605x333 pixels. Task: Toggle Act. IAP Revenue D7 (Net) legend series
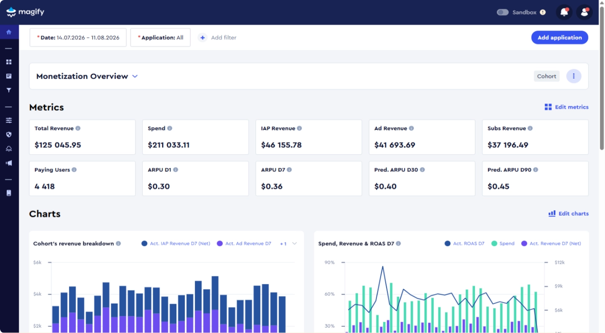[176, 244]
